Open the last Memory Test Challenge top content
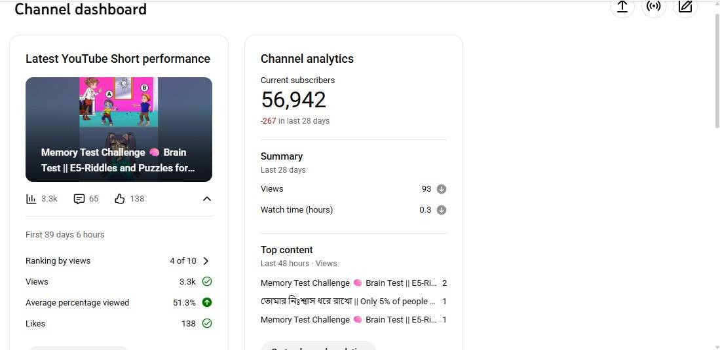Image resolution: width=720 pixels, height=350 pixels. click(x=348, y=320)
